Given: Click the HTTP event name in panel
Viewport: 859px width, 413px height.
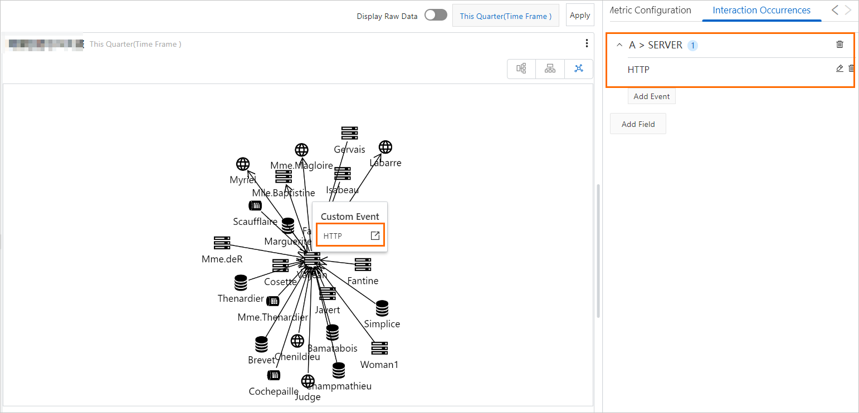Looking at the screenshot, I should point(638,70).
